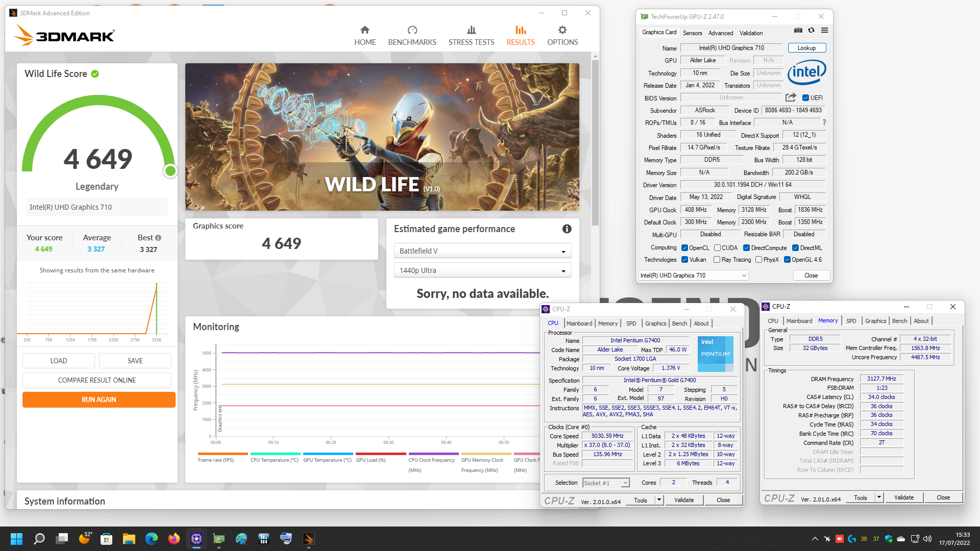Toggle the Vulkan checkbox
Viewport: 980px width, 551px height.
tap(684, 260)
